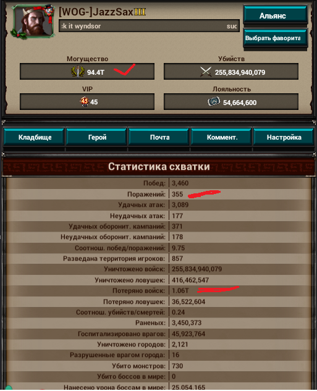The width and height of the screenshot is (317, 391).
Task: Open the Кладбище tab
Action: click(35, 137)
